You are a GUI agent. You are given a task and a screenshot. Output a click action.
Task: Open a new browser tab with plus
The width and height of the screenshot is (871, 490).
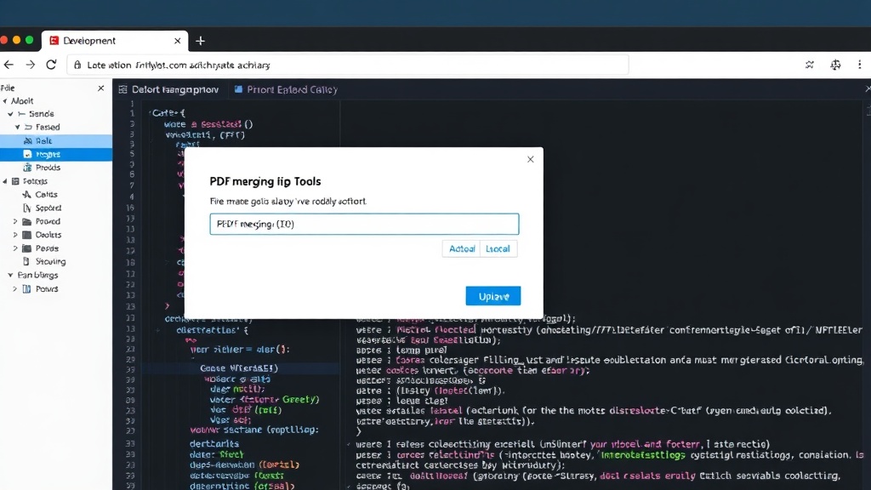point(201,41)
